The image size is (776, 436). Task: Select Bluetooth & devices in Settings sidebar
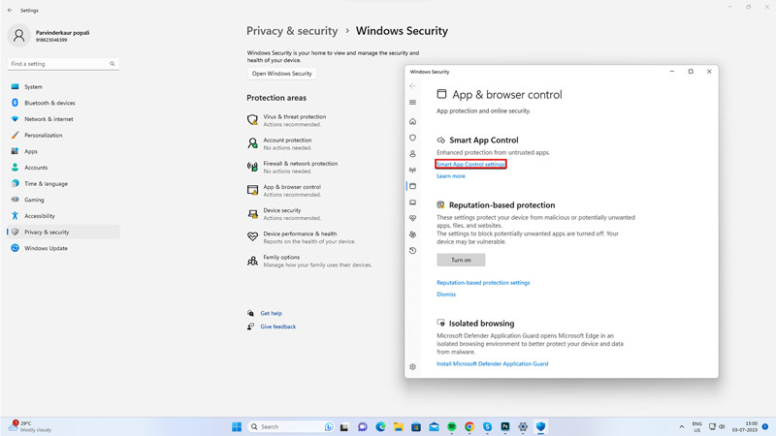point(63,103)
